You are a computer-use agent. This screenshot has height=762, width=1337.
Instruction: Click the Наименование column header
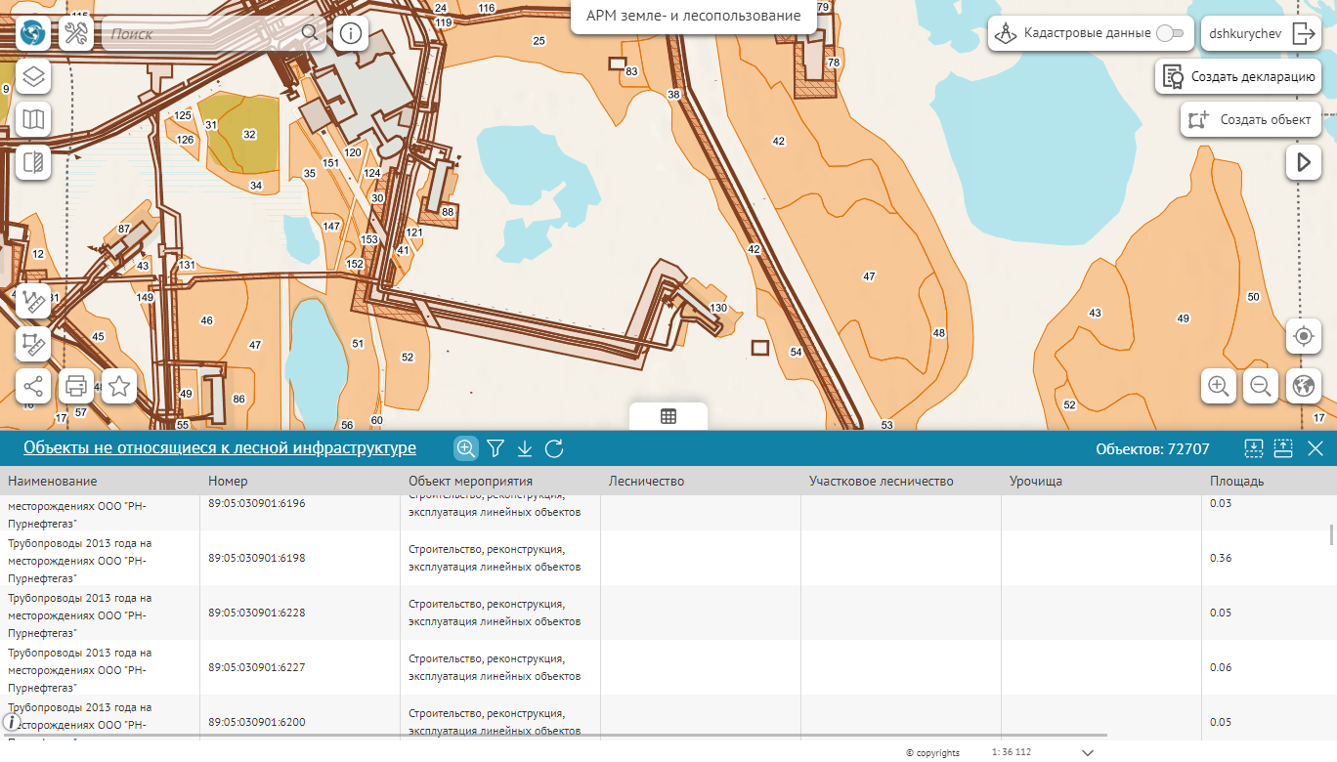[x=53, y=481]
